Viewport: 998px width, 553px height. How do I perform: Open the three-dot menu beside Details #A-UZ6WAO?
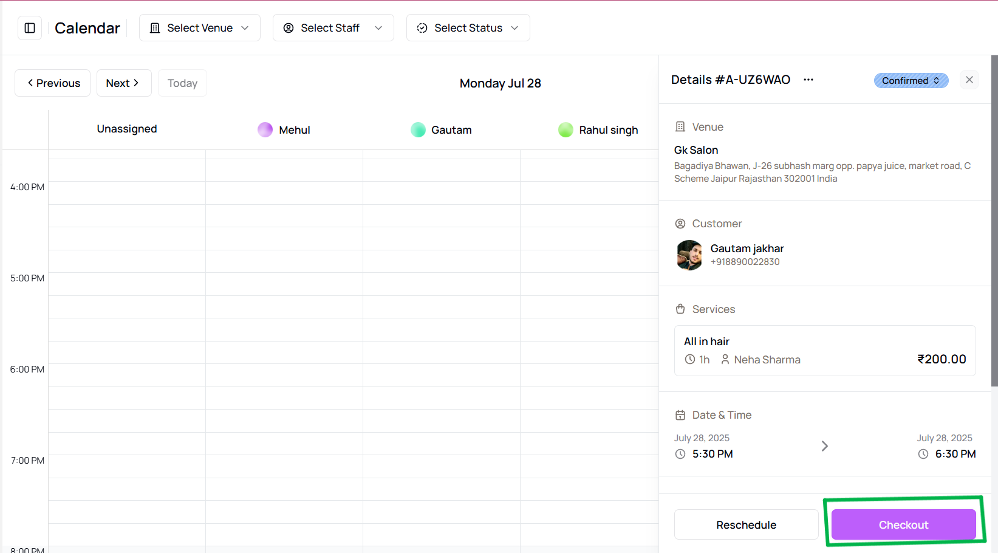click(808, 80)
